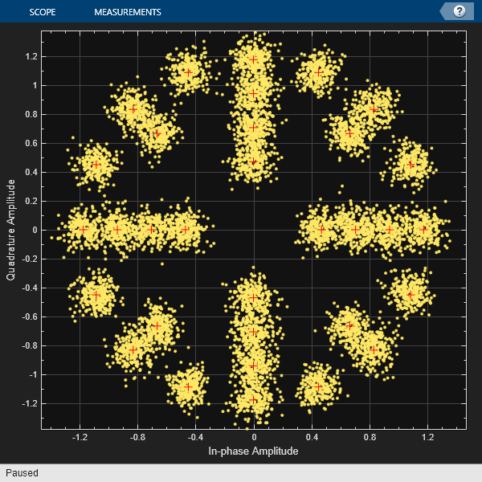The width and height of the screenshot is (482, 482).
Task: Click reference marker near I=1.1, Q=0.45
Action: pyautogui.click(x=411, y=165)
